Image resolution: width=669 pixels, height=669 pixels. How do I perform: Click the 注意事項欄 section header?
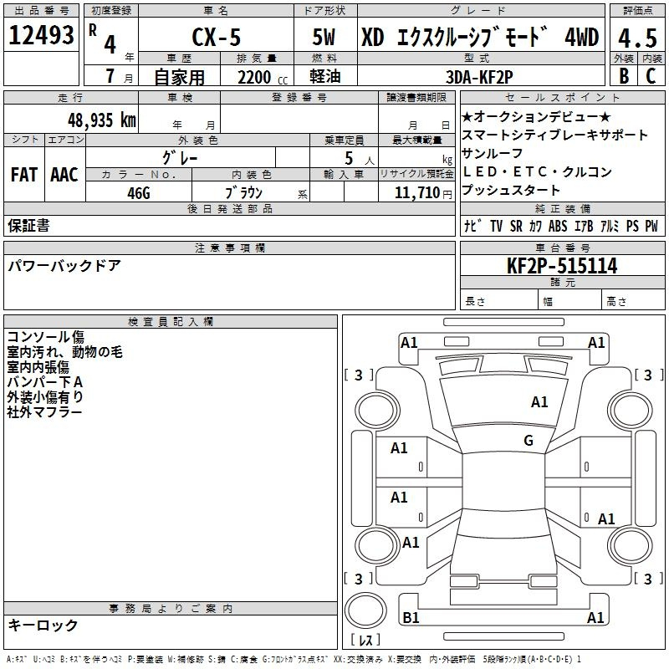coord(230,248)
